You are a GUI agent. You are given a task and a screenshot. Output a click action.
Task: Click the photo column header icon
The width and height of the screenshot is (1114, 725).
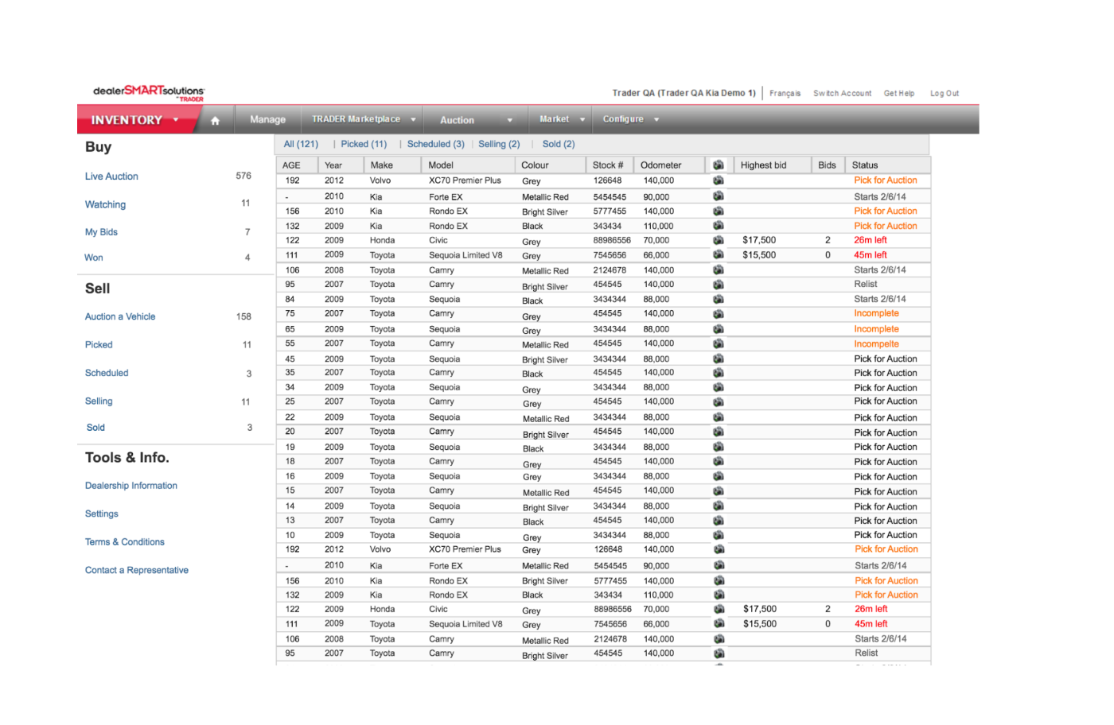tap(719, 165)
